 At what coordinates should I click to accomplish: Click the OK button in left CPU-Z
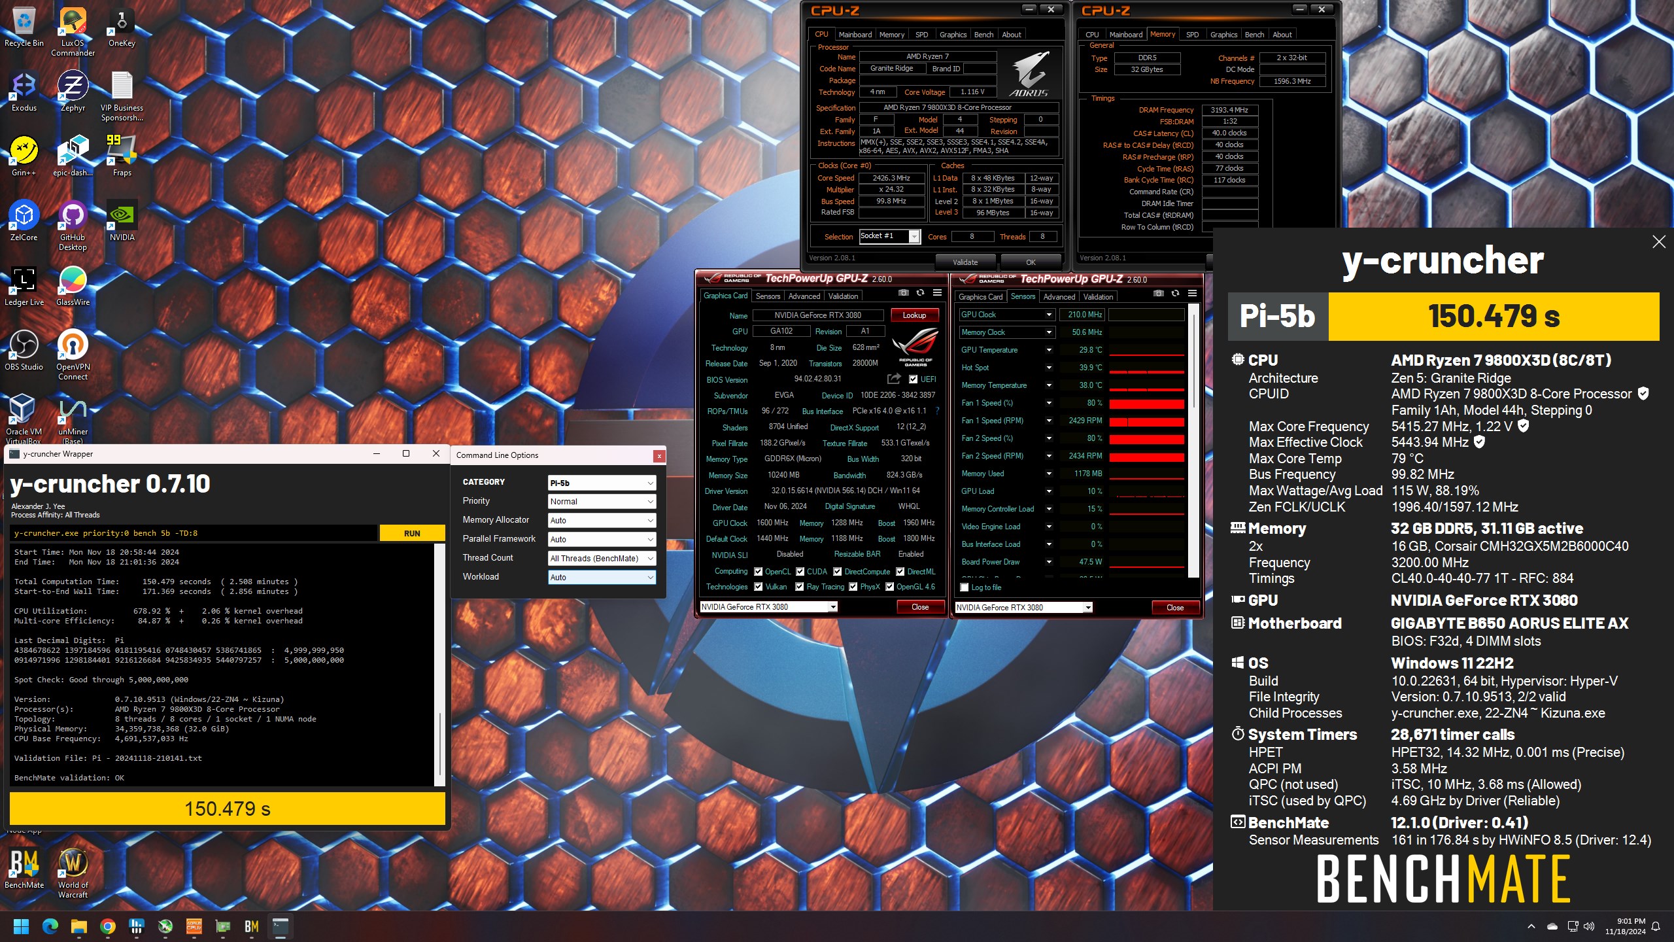pyautogui.click(x=1031, y=262)
